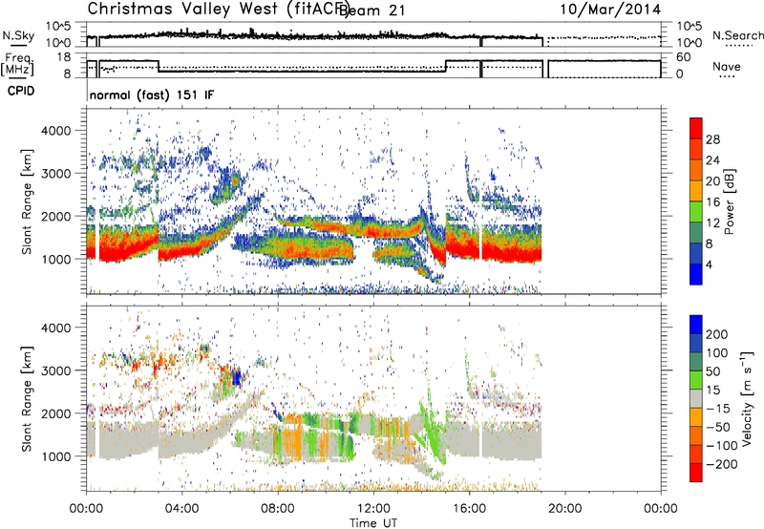Pick the blue 4–8 dB Power segment

tap(696, 254)
